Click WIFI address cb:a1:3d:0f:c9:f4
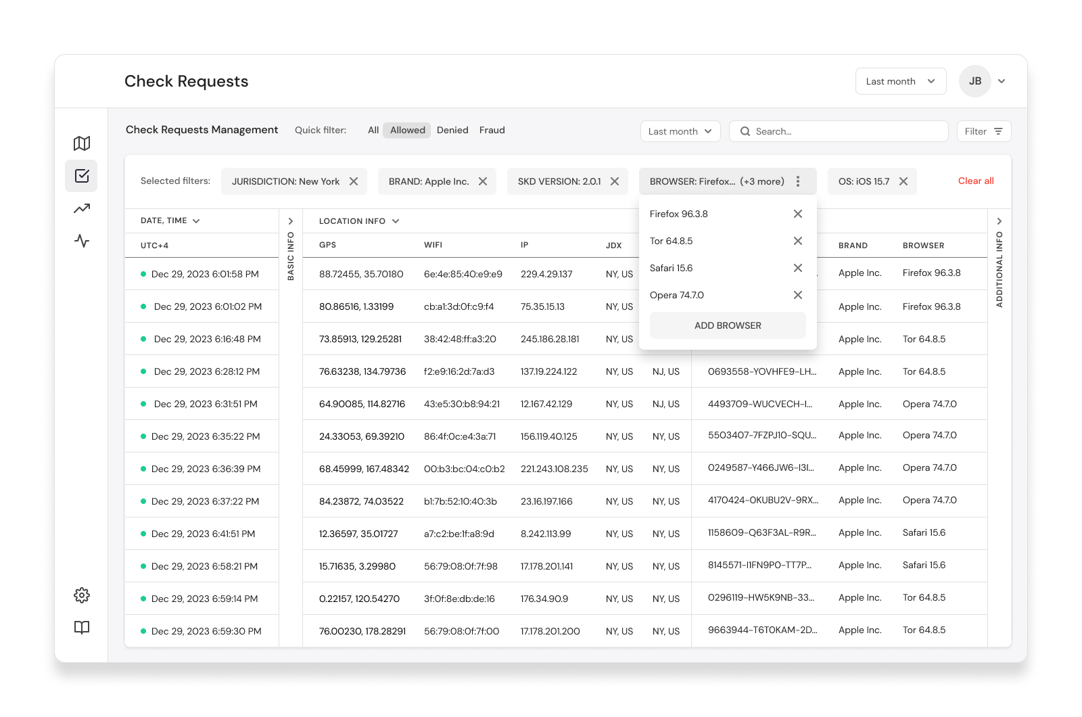This screenshot has width=1082, height=717. (458, 306)
